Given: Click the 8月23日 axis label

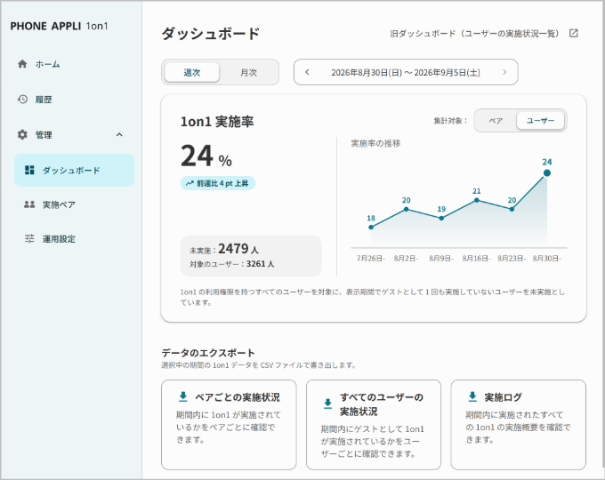Looking at the screenshot, I should [x=512, y=259].
